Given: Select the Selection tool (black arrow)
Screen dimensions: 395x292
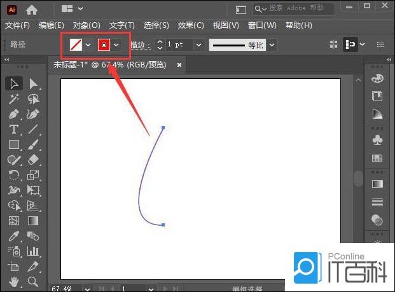Looking at the screenshot, I should click(14, 83).
